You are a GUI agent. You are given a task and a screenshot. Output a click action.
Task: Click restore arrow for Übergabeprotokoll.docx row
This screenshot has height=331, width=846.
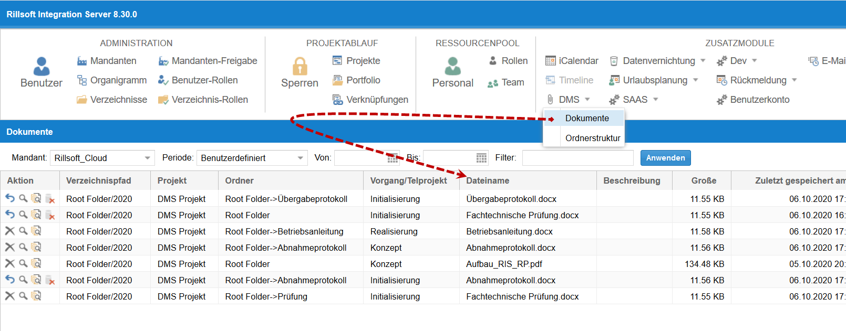10,198
